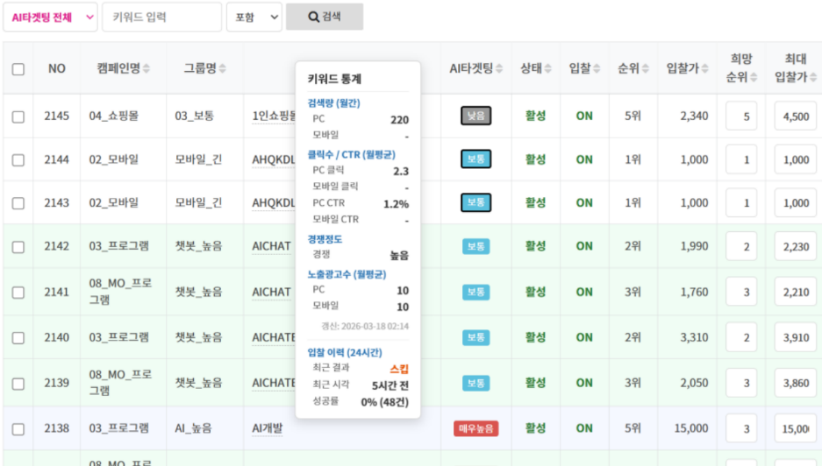This screenshot has width=822, height=466.
Task: Click the 최대입찰가 input showing 3,860
Action: 796,384
